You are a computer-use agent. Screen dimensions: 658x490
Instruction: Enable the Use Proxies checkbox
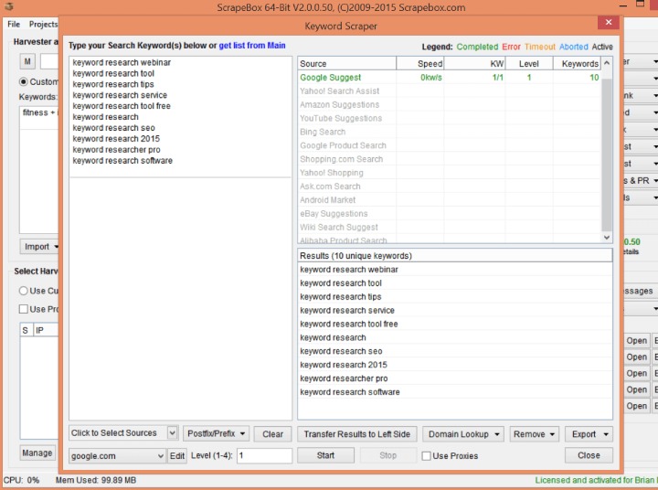(x=427, y=456)
